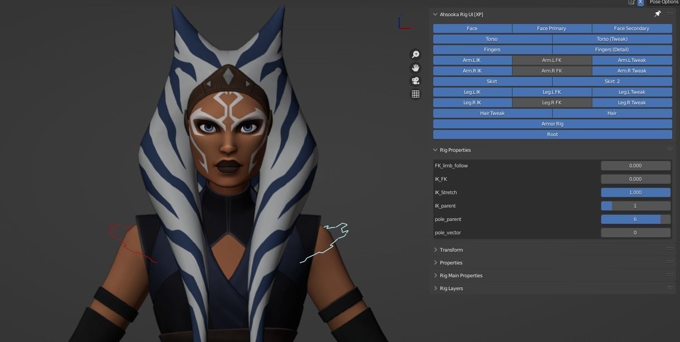Screen dimensions: 680x342
Task: Toggle the Arm.R IK layer
Action: click(x=472, y=71)
